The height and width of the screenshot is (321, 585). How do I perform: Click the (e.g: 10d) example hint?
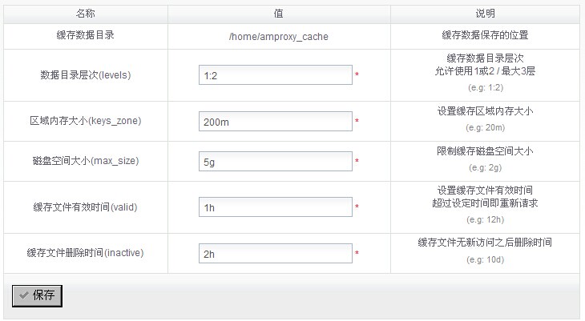point(485,259)
